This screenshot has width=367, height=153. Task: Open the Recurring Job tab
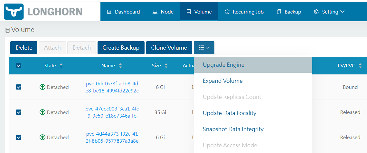tap(244, 12)
